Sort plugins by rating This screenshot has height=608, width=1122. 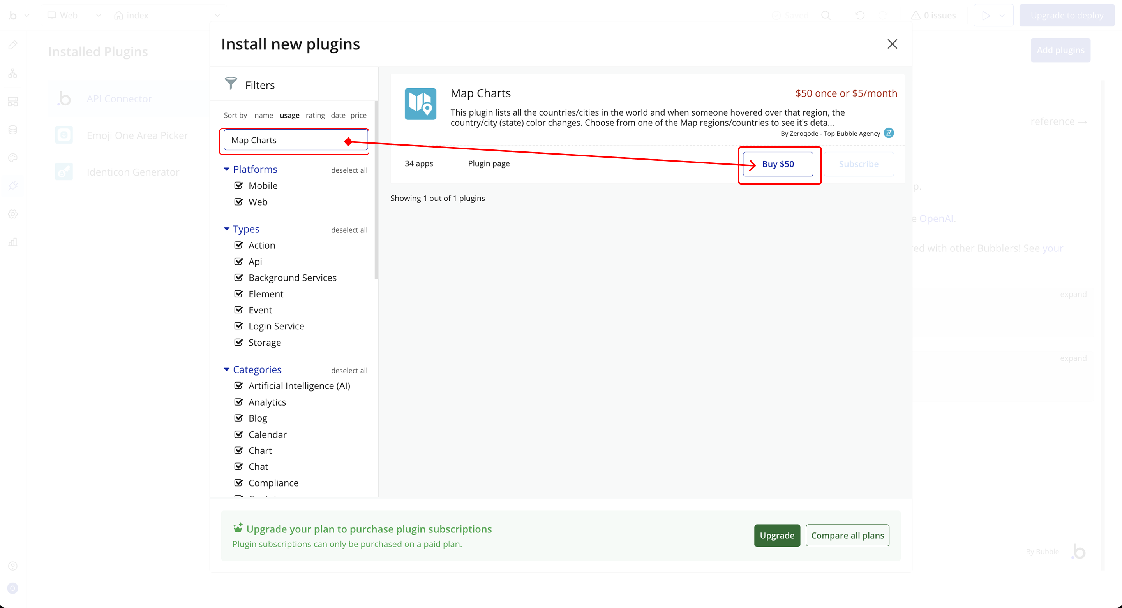[x=315, y=115]
